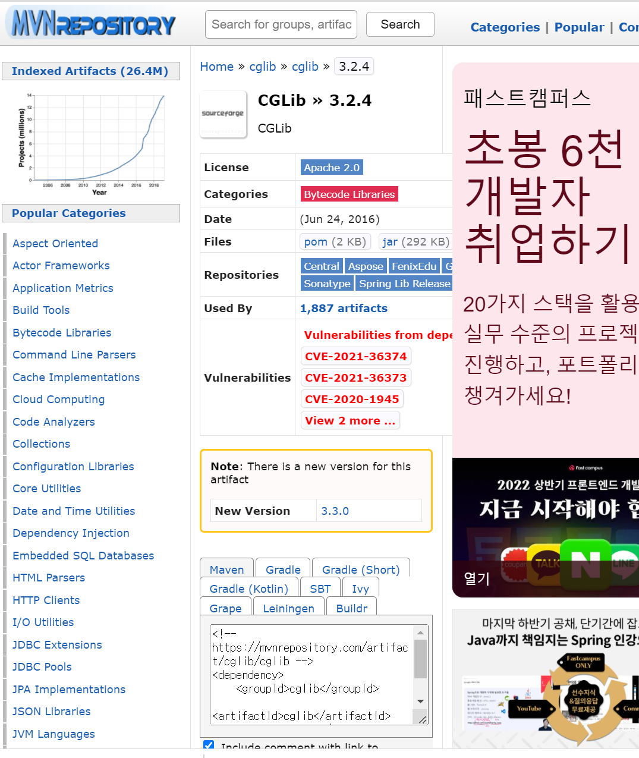The image size is (639, 758).
Task: Download the pom (2 KB) file
Action: click(335, 241)
